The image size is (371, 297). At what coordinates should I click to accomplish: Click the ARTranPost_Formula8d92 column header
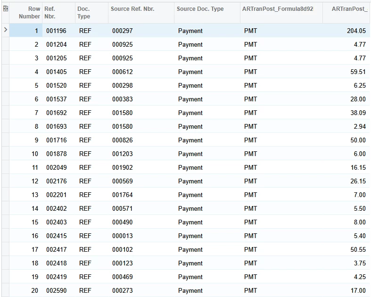click(x=281, y=13)
